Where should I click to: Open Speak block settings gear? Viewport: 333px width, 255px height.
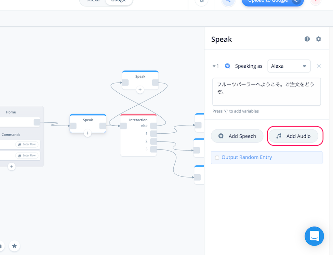318,39
